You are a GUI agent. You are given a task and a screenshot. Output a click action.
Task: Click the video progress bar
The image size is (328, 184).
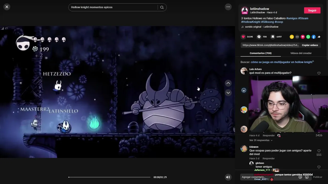[x=109, y=177]
